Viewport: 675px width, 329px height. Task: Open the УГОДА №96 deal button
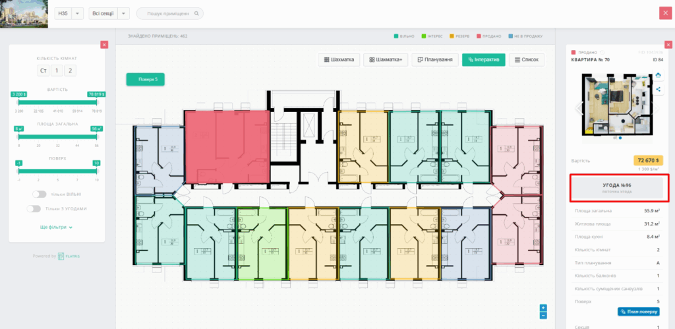617,188
